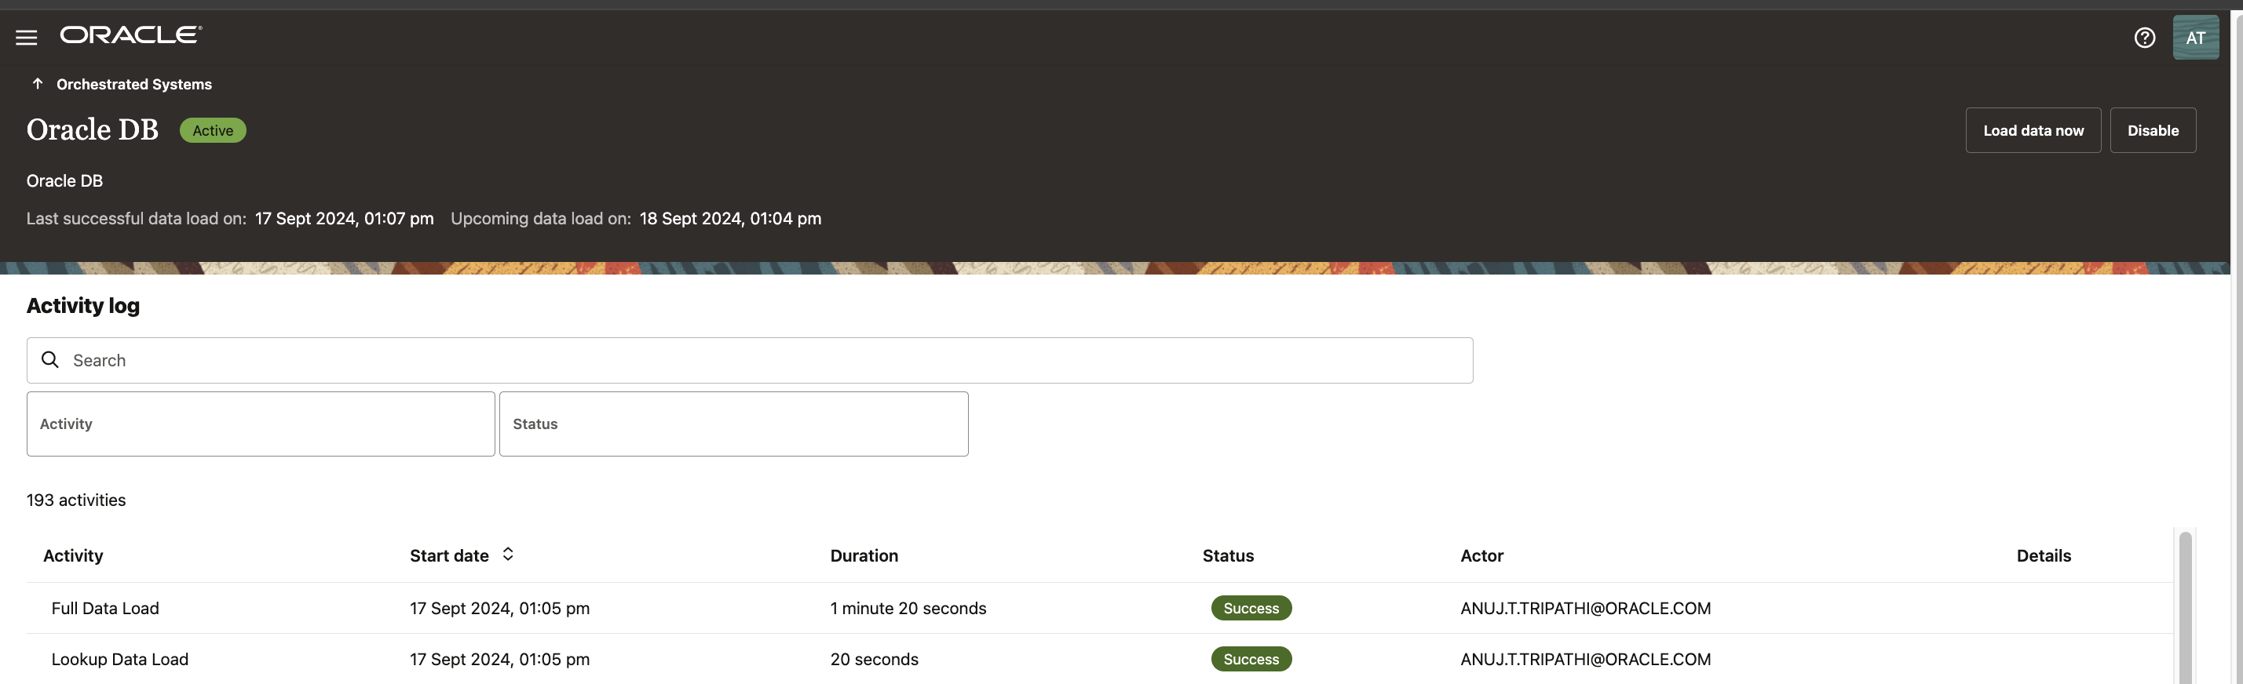Screen dimensions: 2243x684
Task: Open the Status filter dropdown
Action: click(x=733, y=424)
